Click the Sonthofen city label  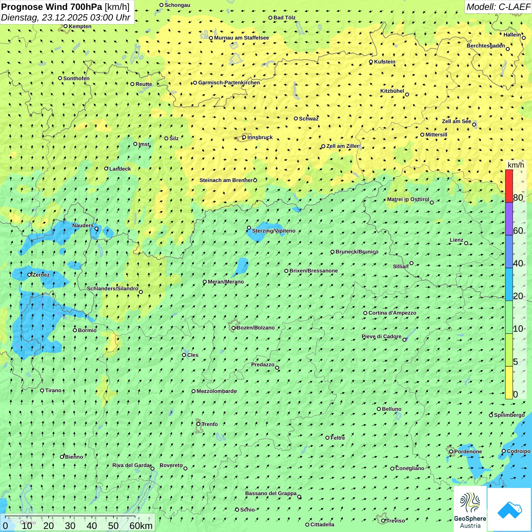[76, 78]
